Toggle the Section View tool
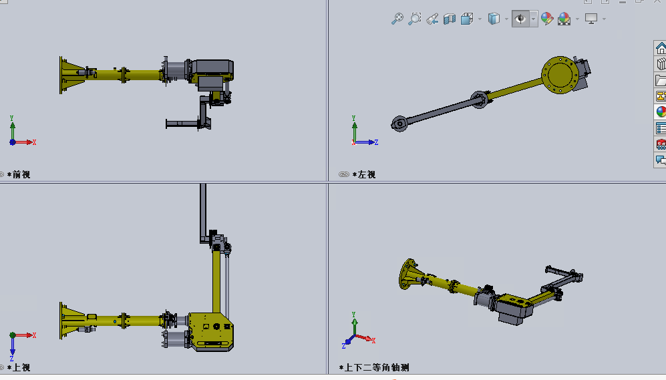The image size is (666, 380). (450, 19)
